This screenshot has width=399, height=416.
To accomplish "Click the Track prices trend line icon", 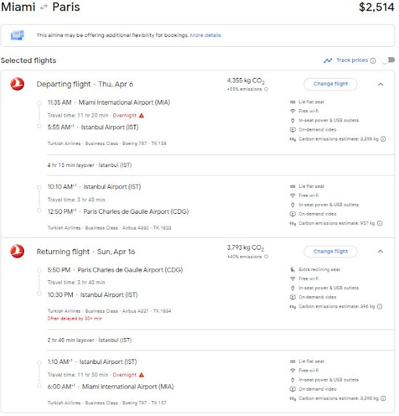I will pyautogui.click(x=328, y=60).
